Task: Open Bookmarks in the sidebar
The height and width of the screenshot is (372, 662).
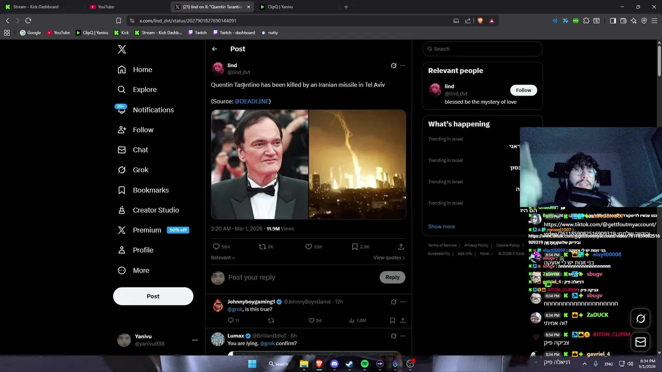Action: 143,190
